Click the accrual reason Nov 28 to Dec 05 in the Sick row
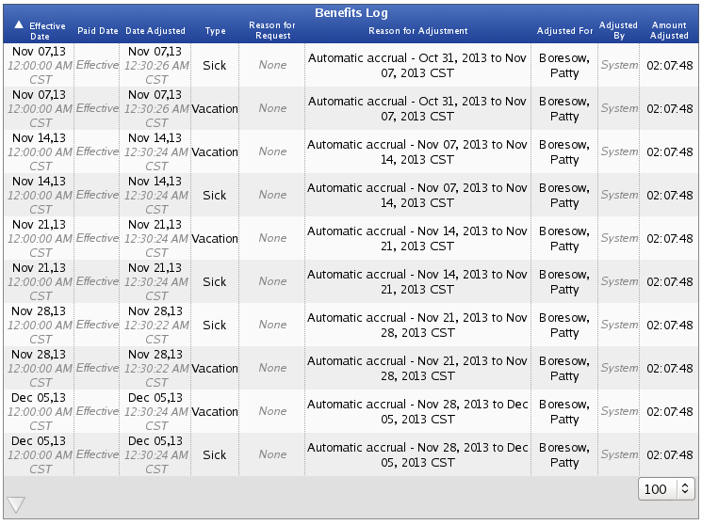The width and height of the screenshot is (702, 525). [x=417, y=454]
